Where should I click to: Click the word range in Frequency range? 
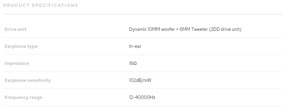point(36,97)
